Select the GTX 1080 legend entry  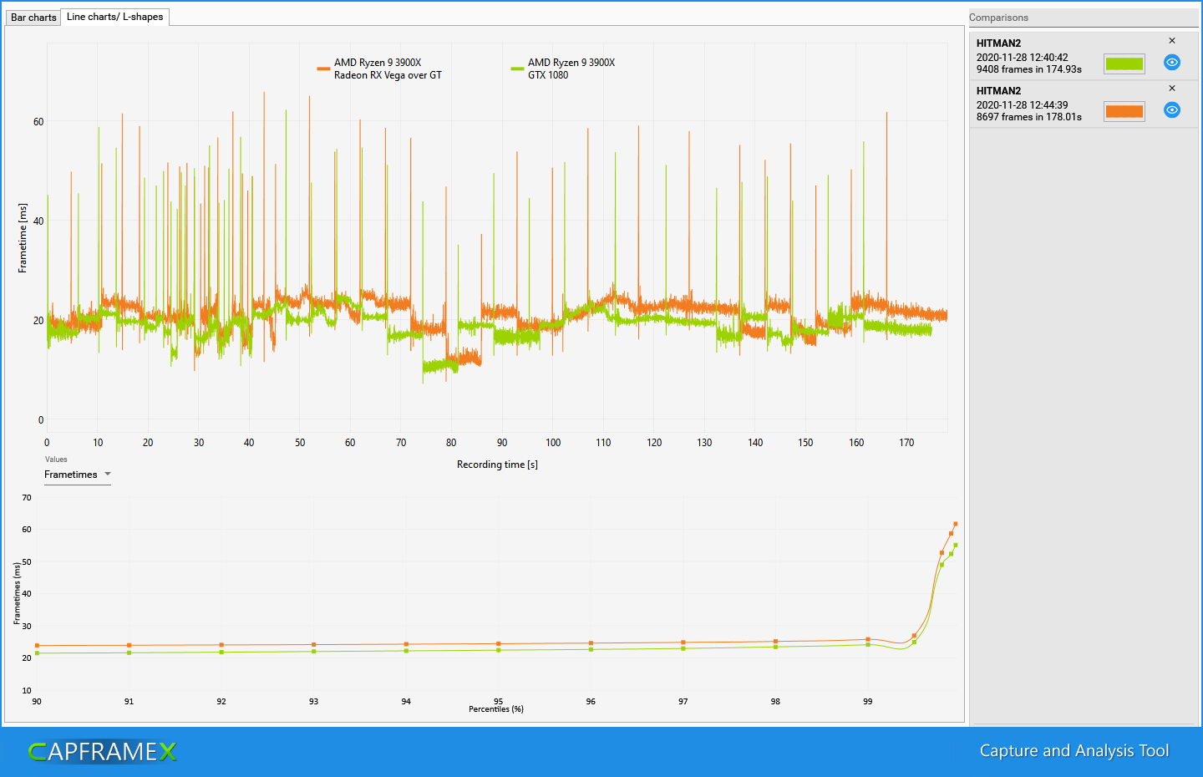(568, 68)
